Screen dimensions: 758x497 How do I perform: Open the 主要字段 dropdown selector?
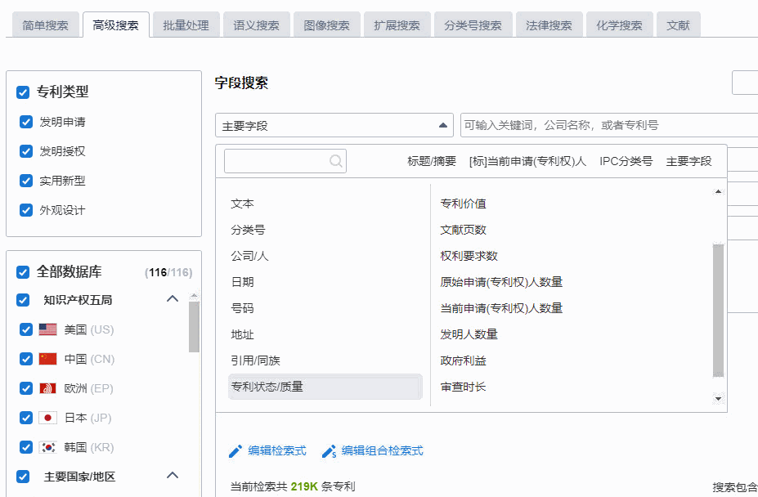coord(334,125)
